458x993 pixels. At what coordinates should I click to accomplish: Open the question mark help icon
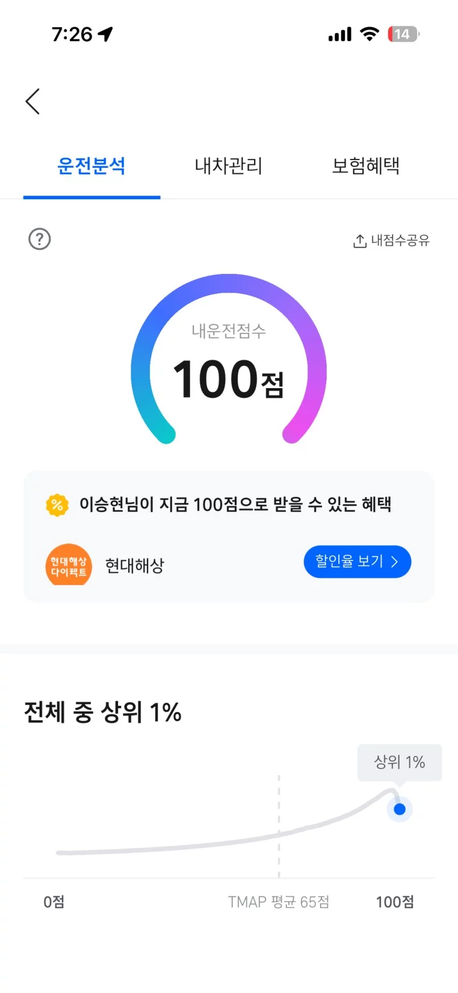point(40,240)
